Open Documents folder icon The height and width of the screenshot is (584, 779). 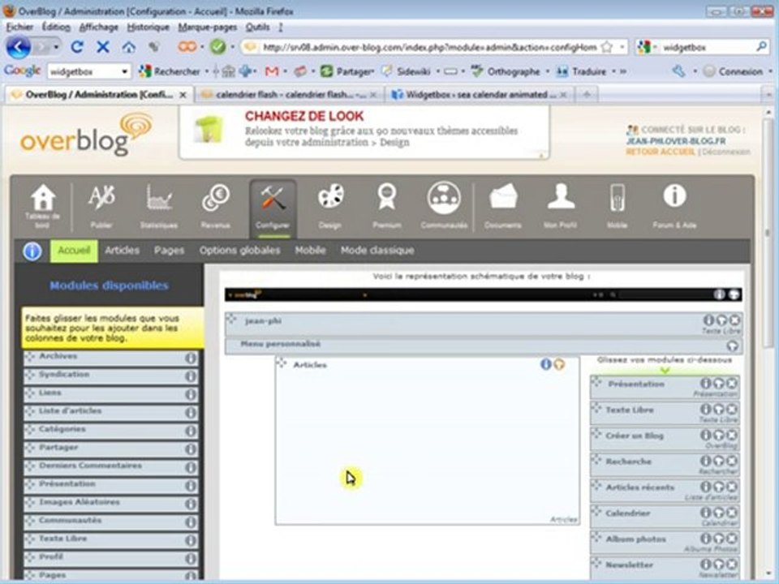click(503, 196)
